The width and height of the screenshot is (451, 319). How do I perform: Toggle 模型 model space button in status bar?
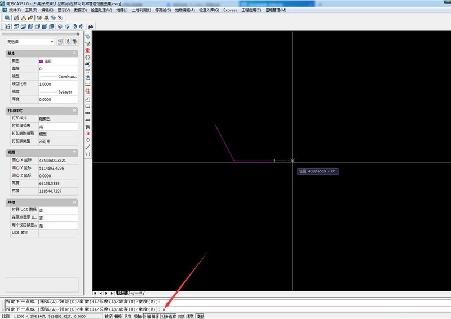click(x=200, y=316)
